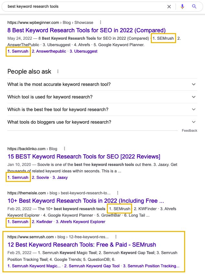Click '1. Semrush' sitelink under wpbeginner result
The width and height of the screenshot is (205, 277).
coord(18,51)
